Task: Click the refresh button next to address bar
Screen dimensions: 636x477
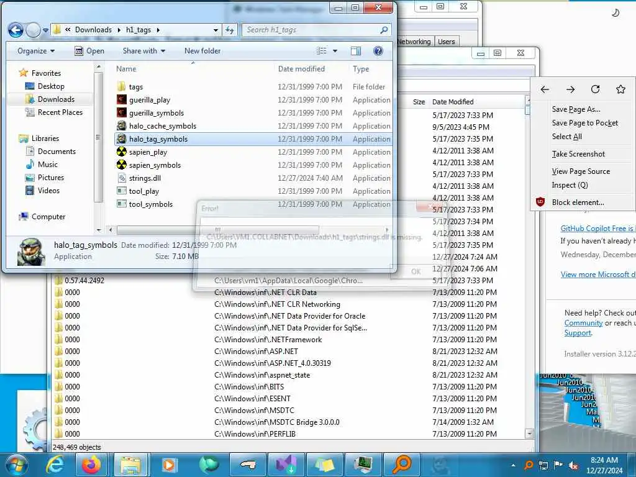Action: tap(230, 30)
